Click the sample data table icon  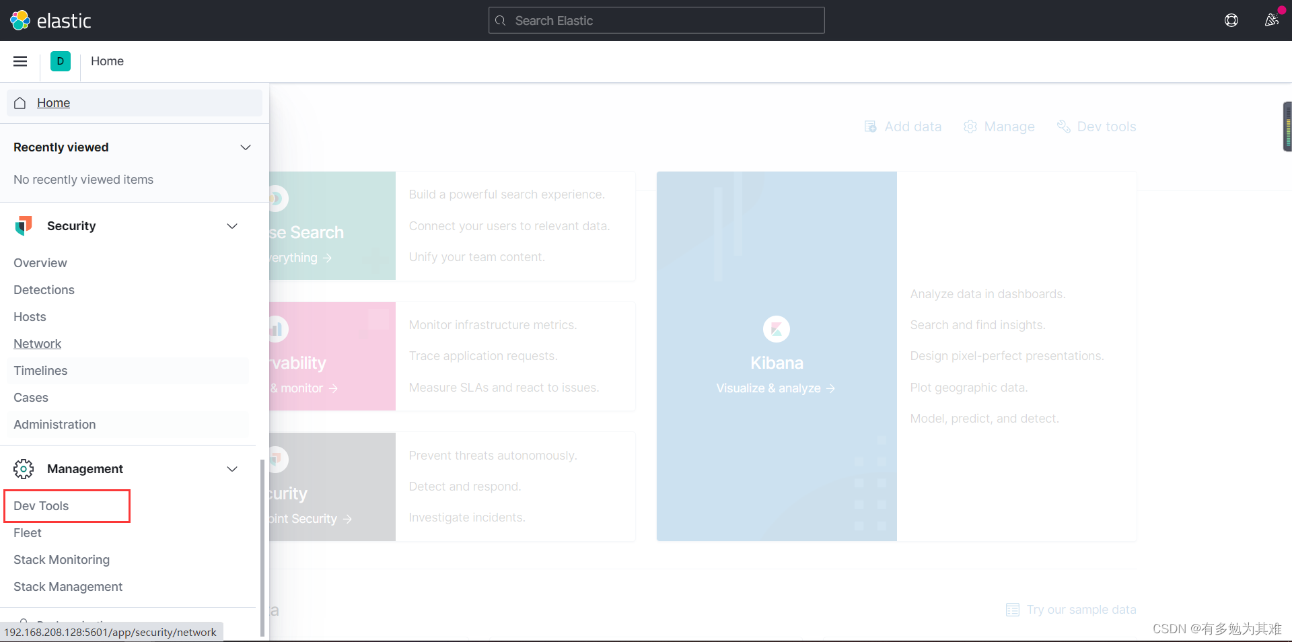point(1013,610)
